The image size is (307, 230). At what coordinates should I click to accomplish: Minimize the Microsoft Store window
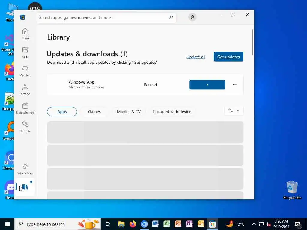[x=220, y=15]
